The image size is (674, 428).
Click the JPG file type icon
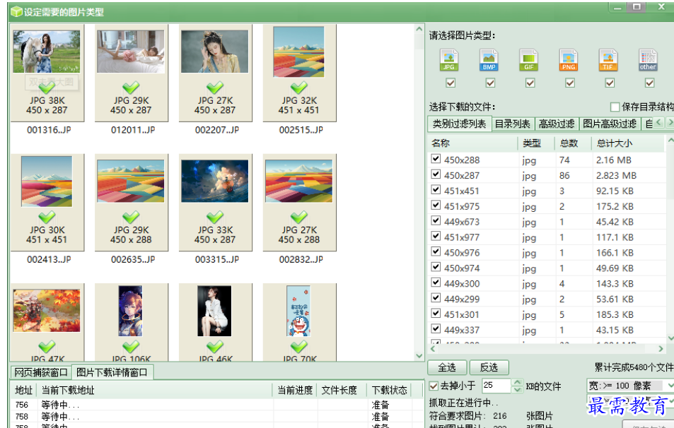point(449,59)
